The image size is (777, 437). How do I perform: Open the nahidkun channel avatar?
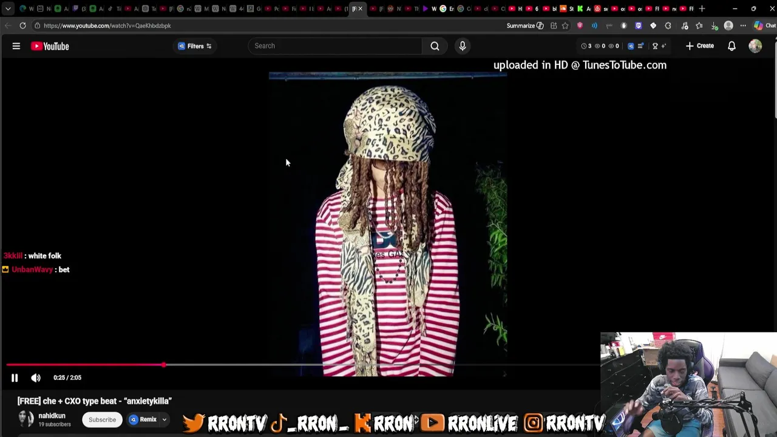point(25,419)
